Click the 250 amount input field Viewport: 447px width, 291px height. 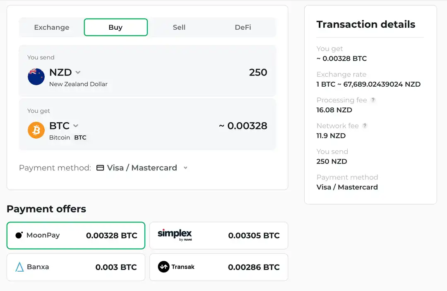click(x=258, y=72)
